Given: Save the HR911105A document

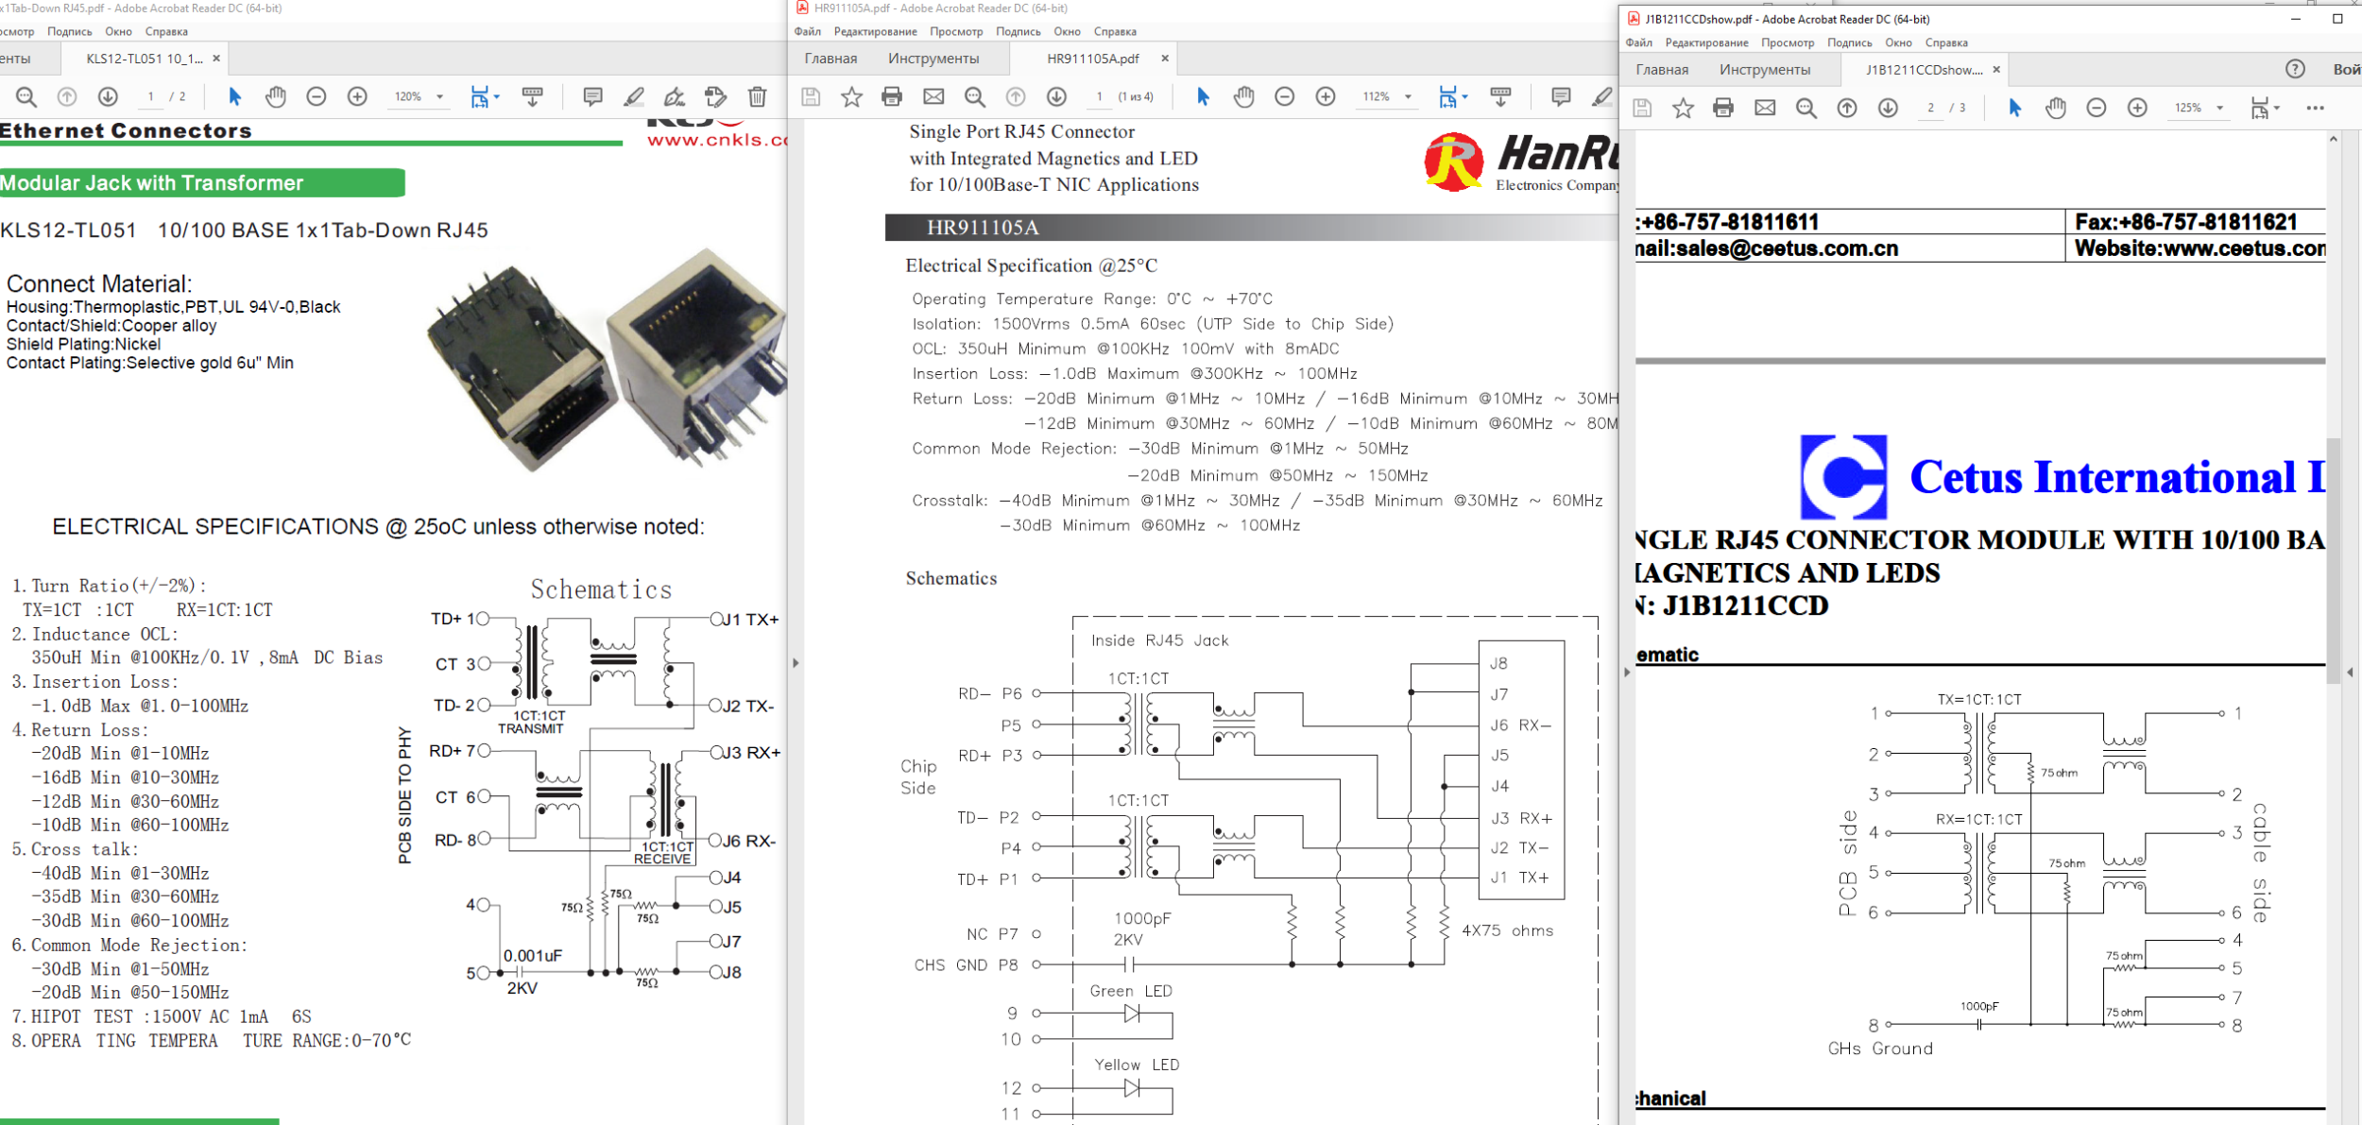Looking at the screenshot, I should [x=811, y=96].
